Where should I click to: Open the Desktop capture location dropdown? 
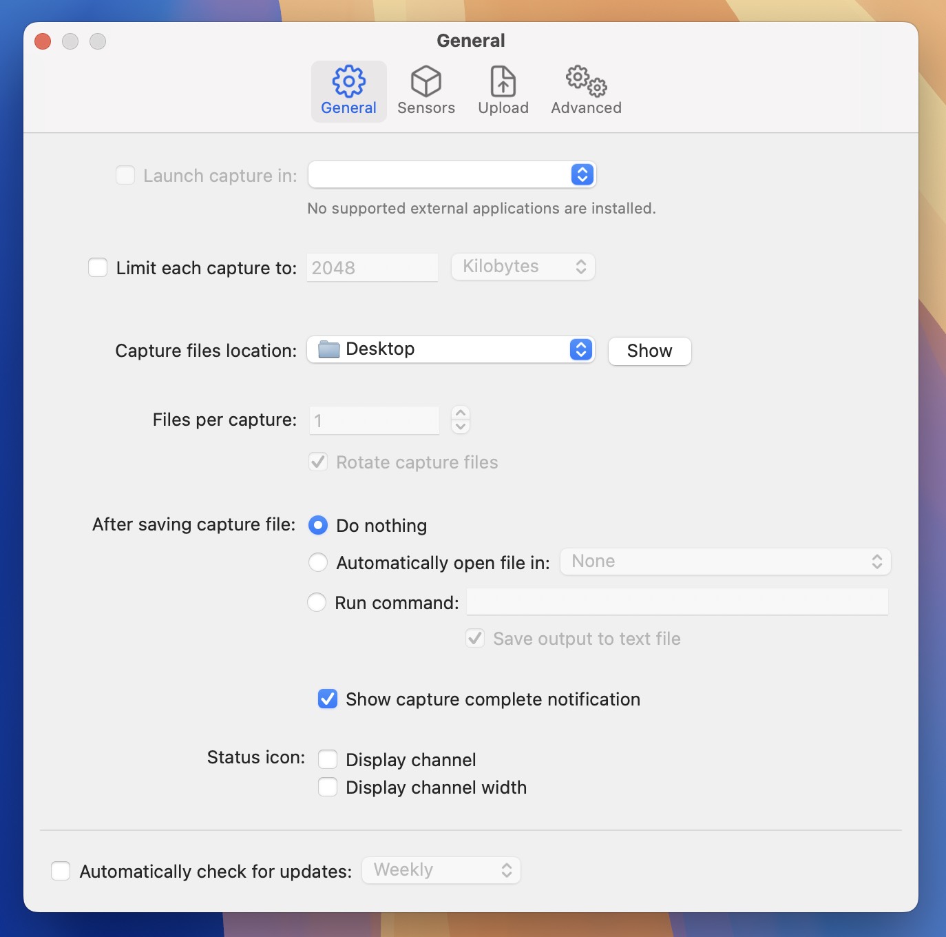click(x=580, y=349)
